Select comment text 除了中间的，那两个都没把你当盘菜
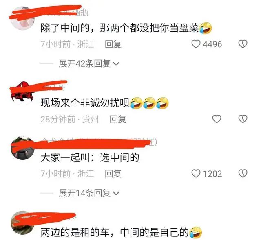 119,28
